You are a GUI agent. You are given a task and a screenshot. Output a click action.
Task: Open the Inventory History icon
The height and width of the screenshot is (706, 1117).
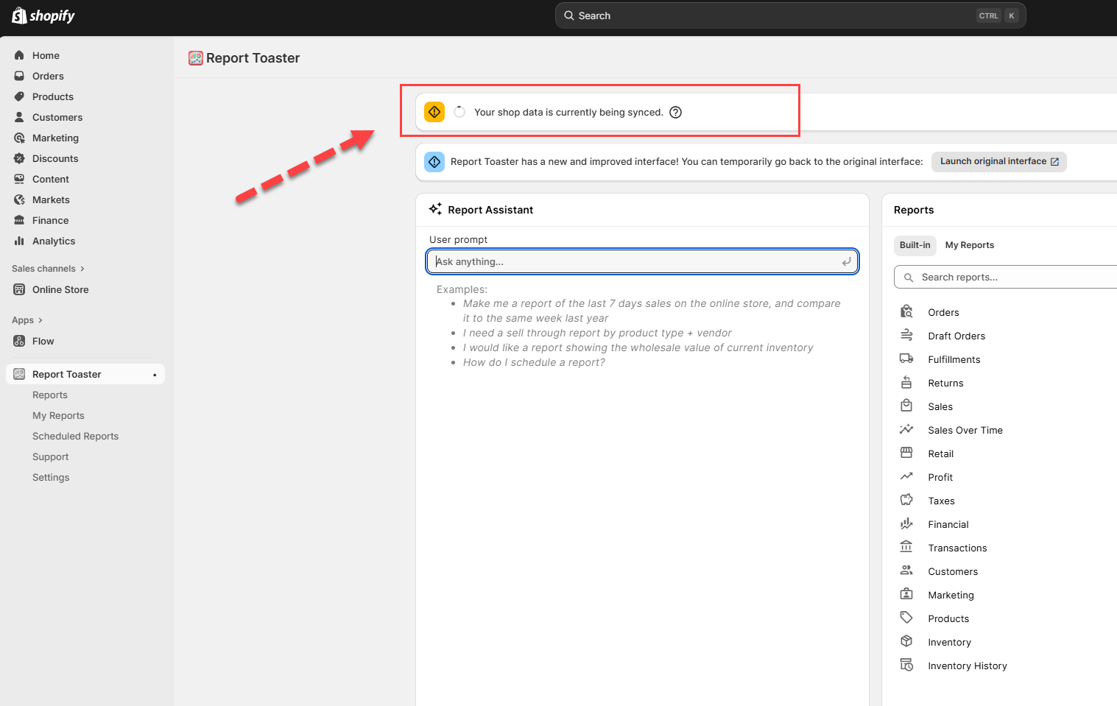click(x=906, y=666)
